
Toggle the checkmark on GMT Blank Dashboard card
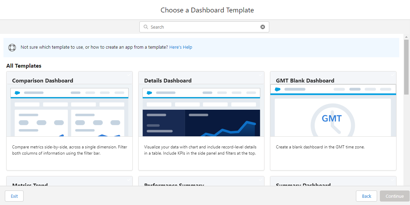point(392,75)
